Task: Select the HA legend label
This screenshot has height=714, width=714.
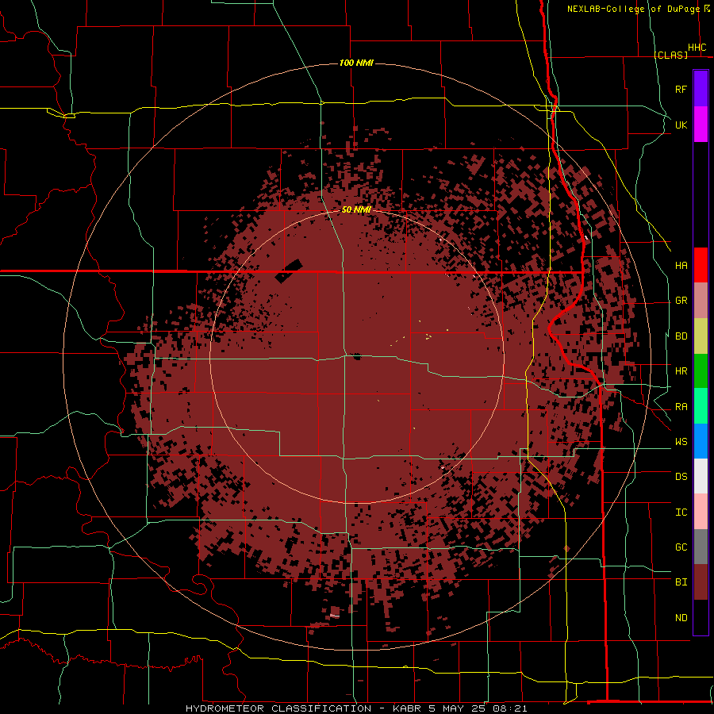Action: 681,266
